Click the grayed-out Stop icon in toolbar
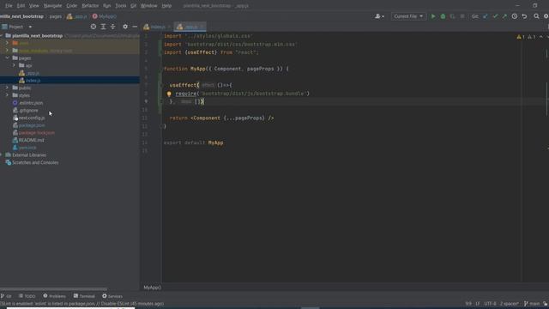549x309 pixels. coord(462,16)
